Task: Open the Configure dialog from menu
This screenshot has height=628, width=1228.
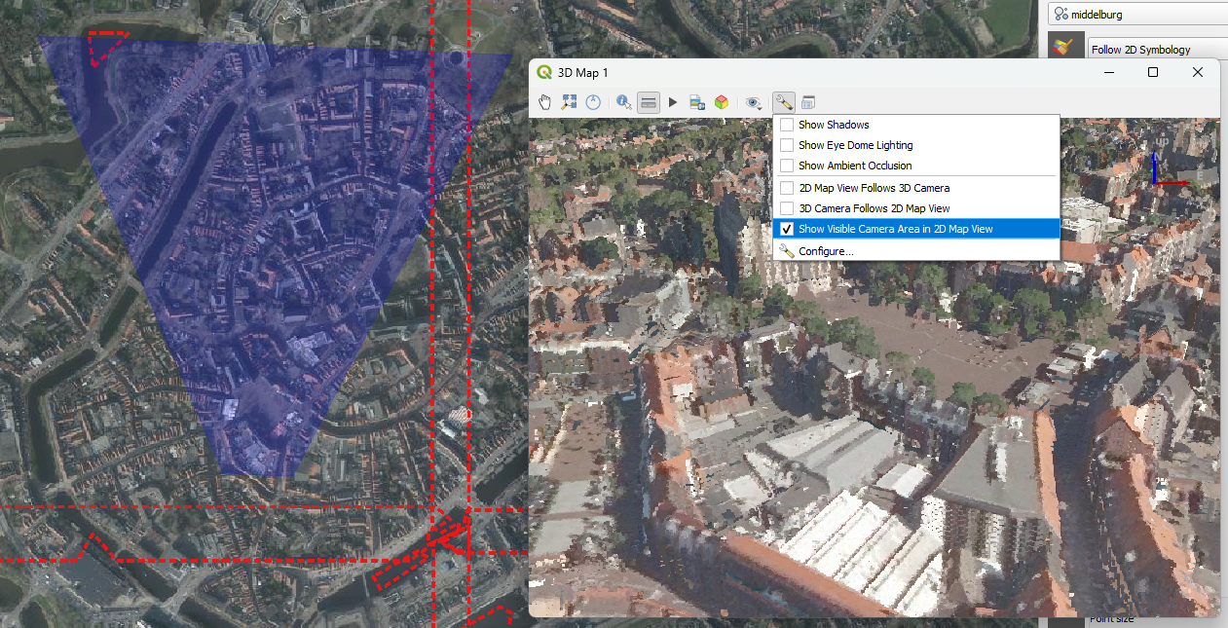Action: click(824, 250)
